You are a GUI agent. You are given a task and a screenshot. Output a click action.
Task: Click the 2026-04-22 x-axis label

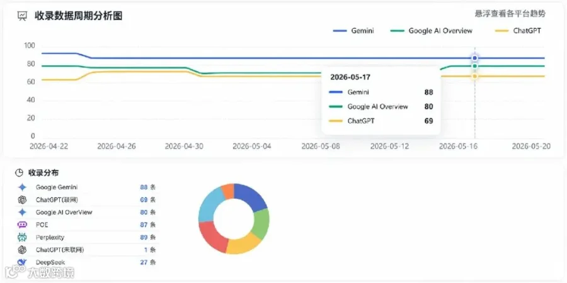tap(48, 146)
